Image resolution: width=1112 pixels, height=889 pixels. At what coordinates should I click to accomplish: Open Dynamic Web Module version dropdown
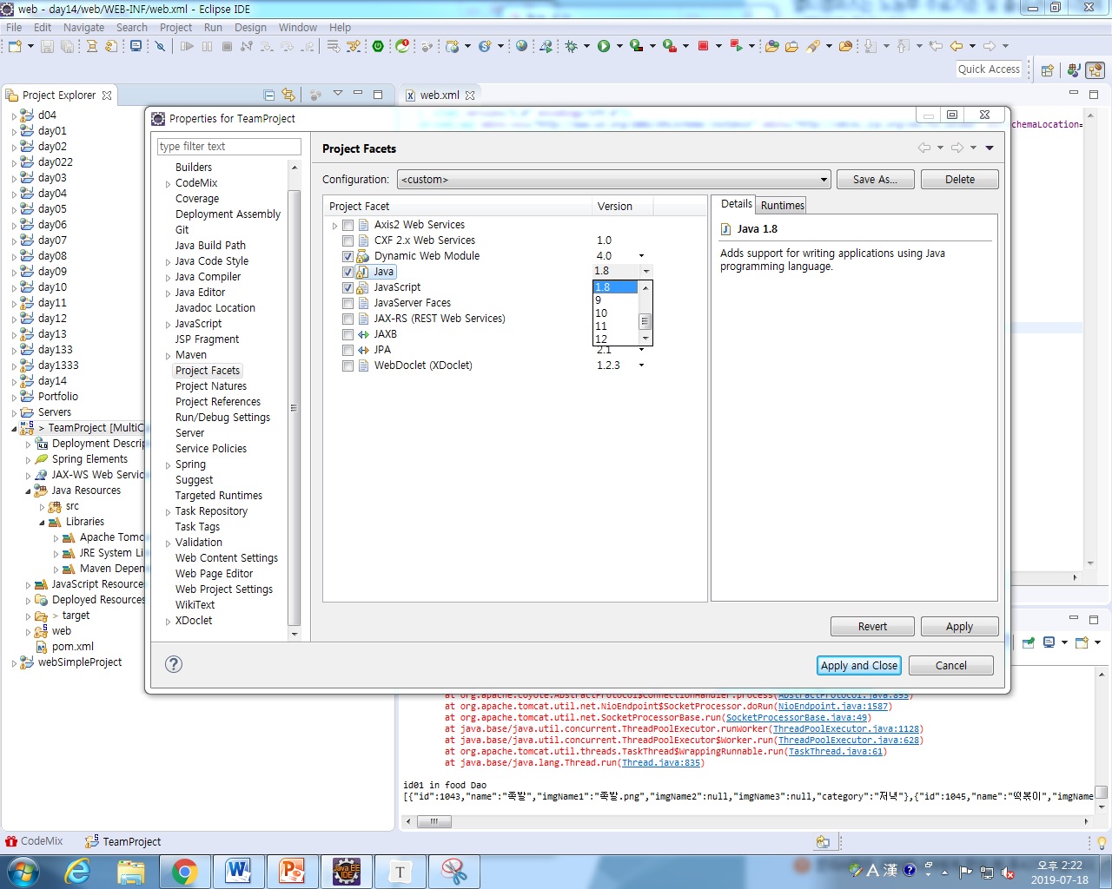pos(642,256)
